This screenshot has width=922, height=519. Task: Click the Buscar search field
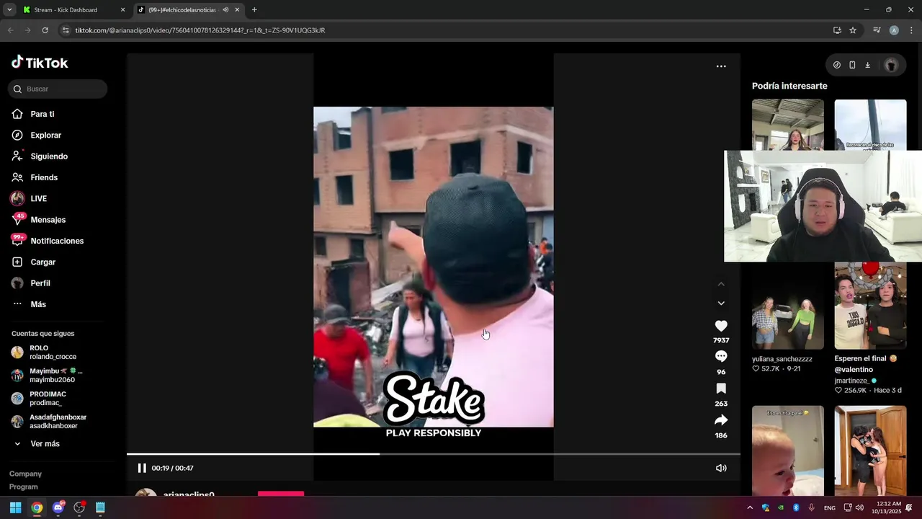point(58,89)
